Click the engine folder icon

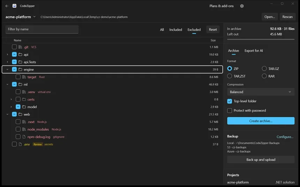(20, 70)
